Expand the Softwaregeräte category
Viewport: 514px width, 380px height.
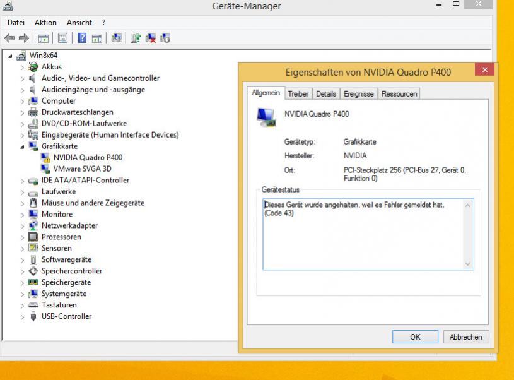22,260
